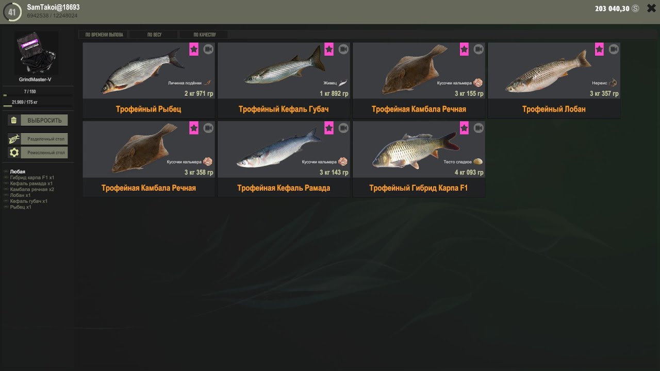The height and width of the screenshot is (371, 660).
Task: Toggle the star on Трофейная Кефаль Рамада
Action: coord(329,128)
